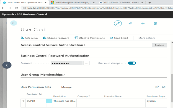Click the plus icon to add new user
The height and width of the screenshot is (108, 173).
click(143, 23)
